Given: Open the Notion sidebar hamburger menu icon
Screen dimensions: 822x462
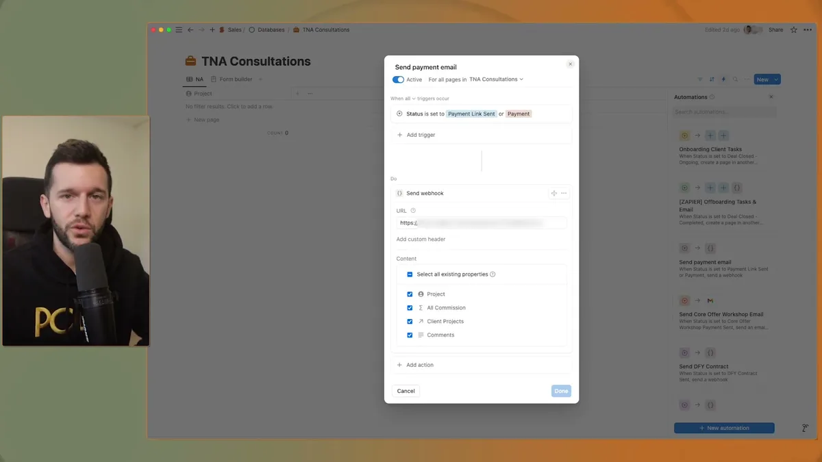Looking at the screenshot, I should click(178, 29).
